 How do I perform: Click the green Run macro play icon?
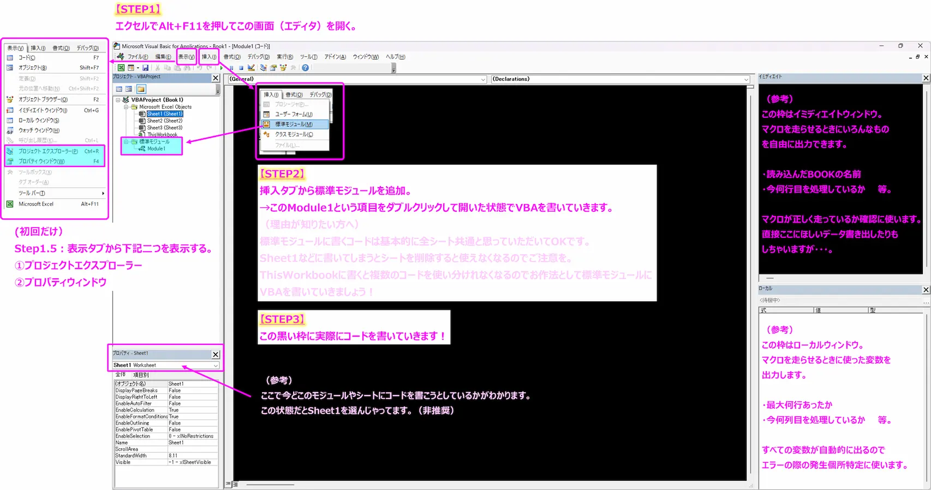(x=222, y=68)
